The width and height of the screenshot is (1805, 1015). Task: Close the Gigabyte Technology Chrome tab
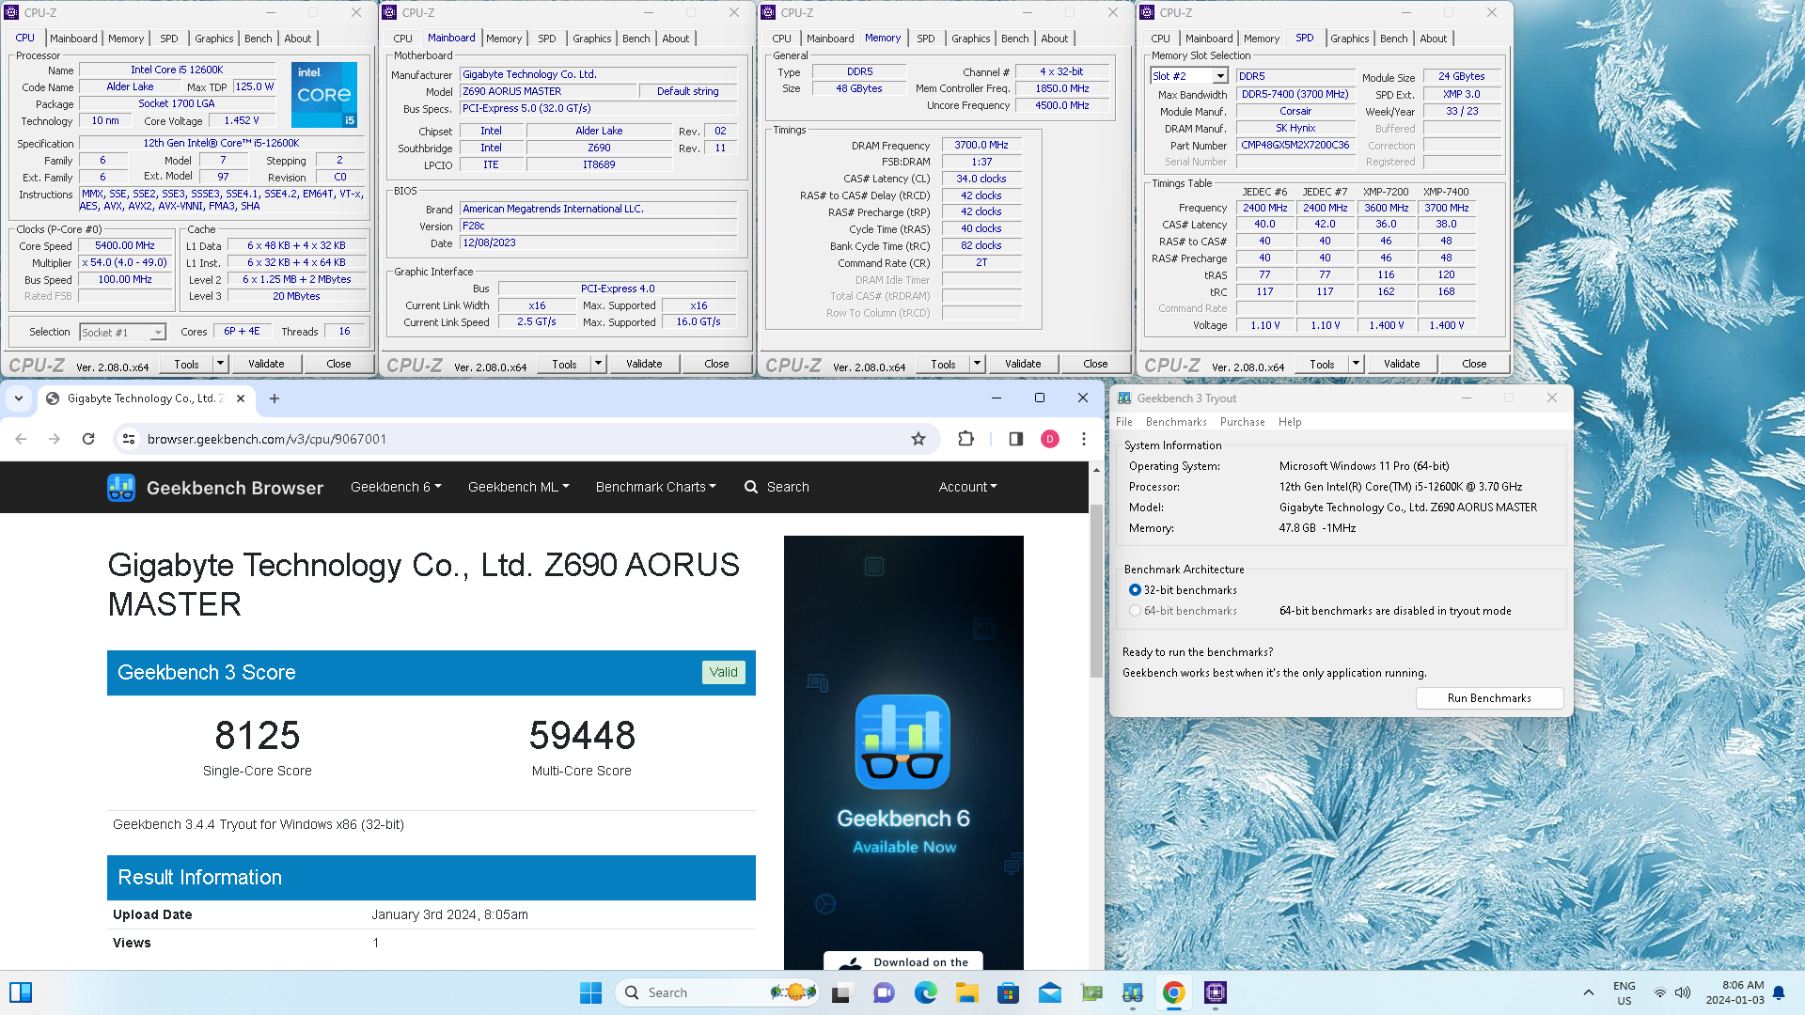pyautogui.click(x=241, y=398)
